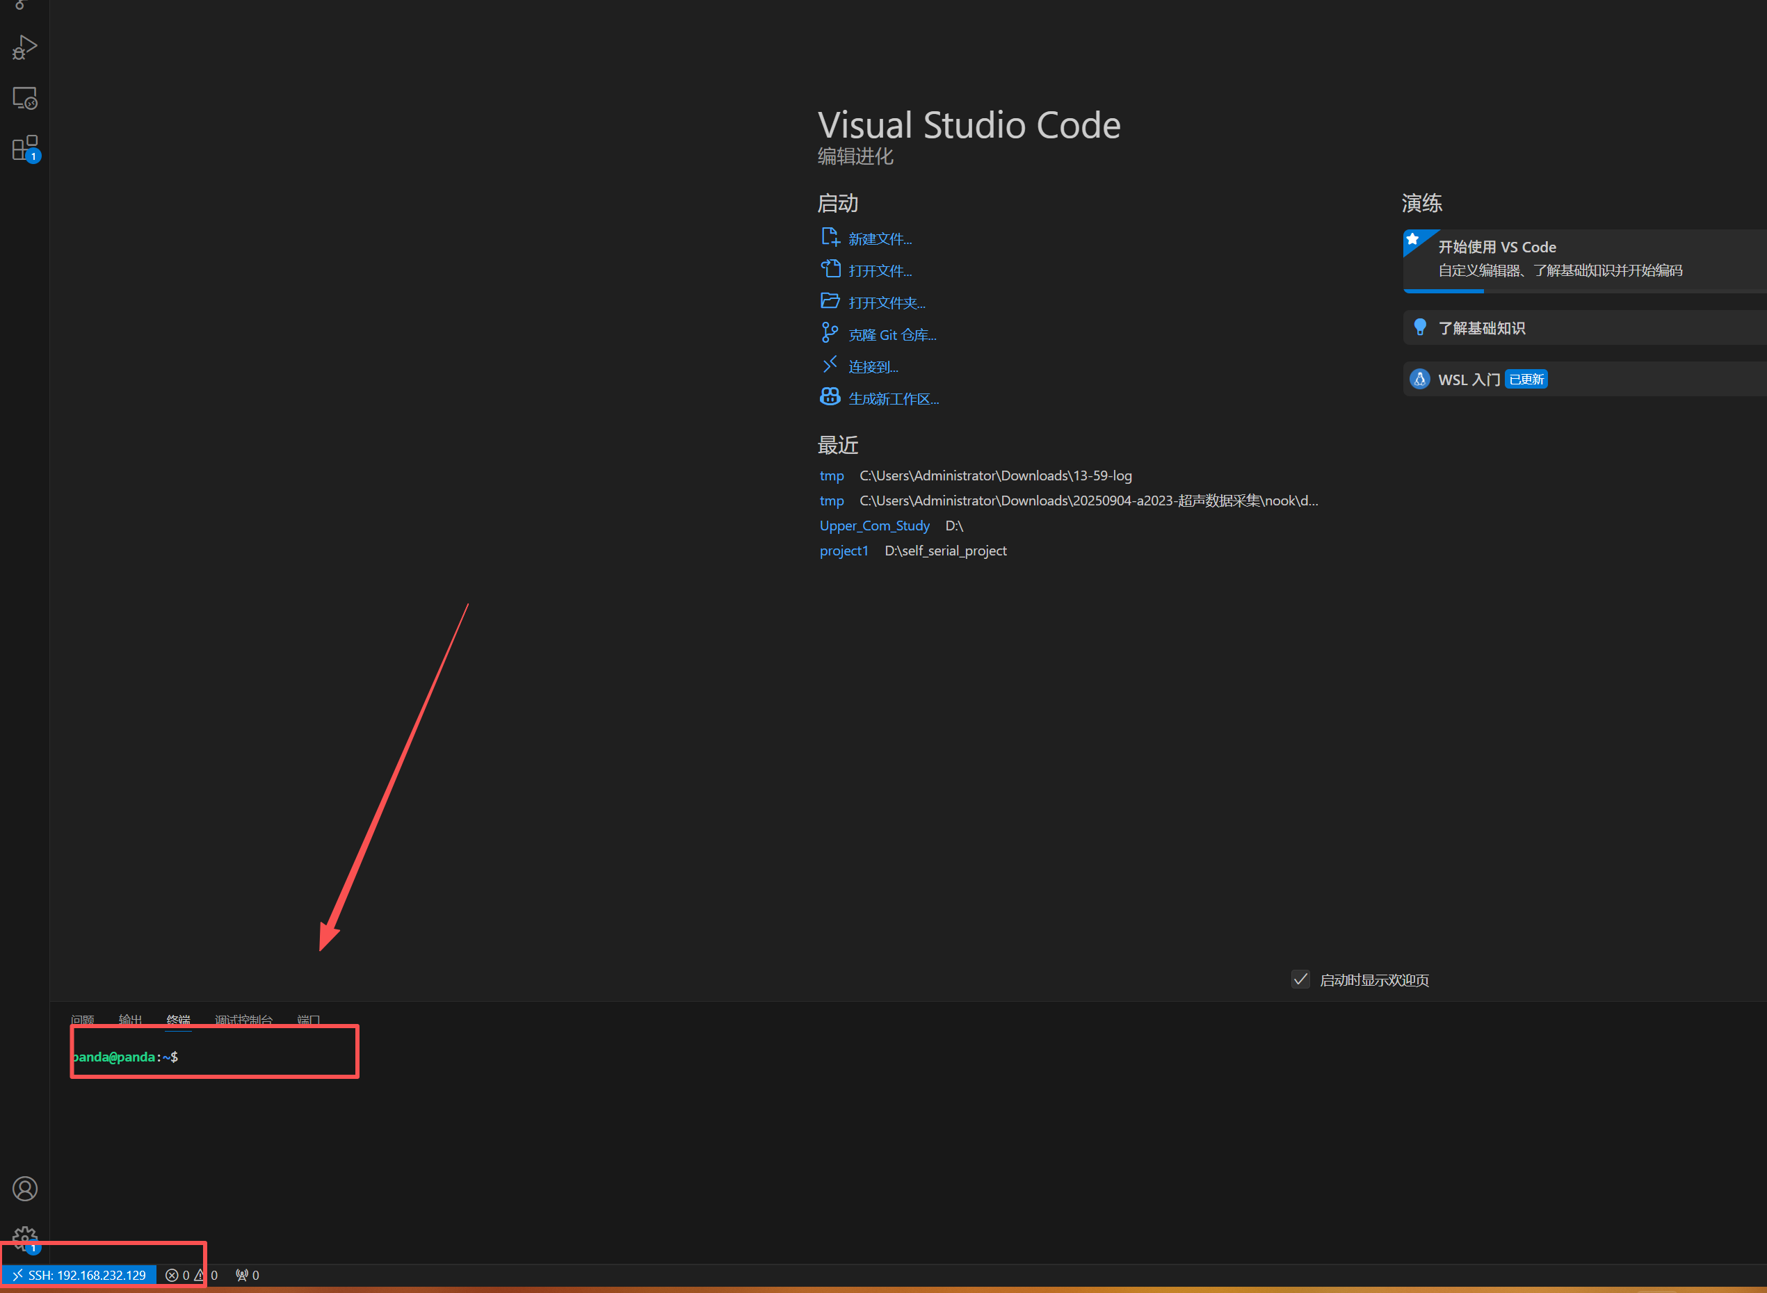Open the Accounts icon in activity bar

tap(24, 1189)
